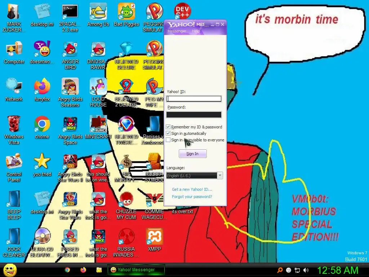369x277 pixels.
Task: Click the Forgot your password? link
Action: [192, 197]
